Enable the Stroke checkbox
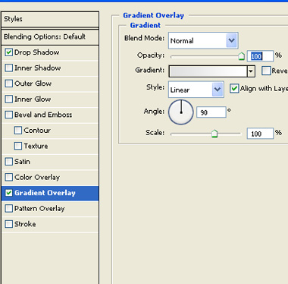This screenshot has height=284, width=288. (x=9, y=224)
